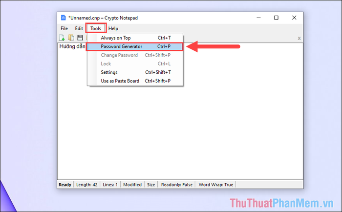
Task: Click the Length: 42 status entry
Action: pos(87,185)
